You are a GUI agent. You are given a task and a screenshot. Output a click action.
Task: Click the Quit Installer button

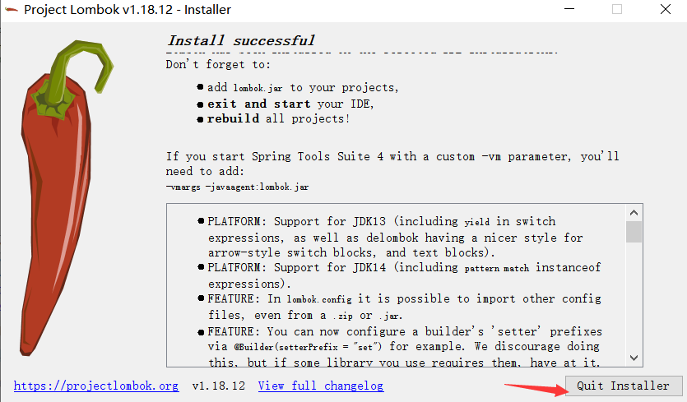(624, 386)
